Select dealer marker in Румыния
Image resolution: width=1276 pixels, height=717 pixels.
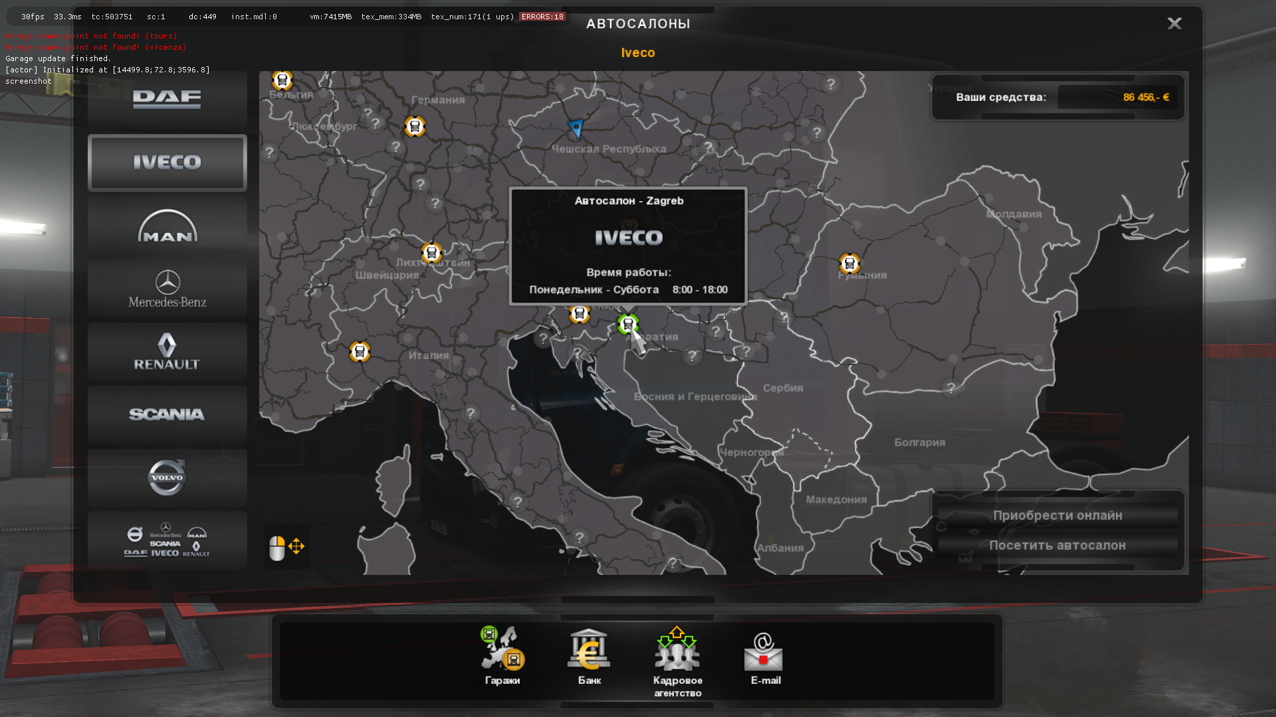pos(849,264)
